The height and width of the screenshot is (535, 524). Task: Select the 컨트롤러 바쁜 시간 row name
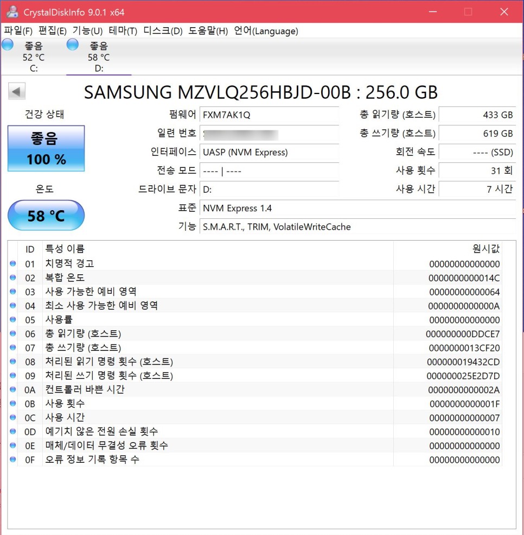(85, 389)
